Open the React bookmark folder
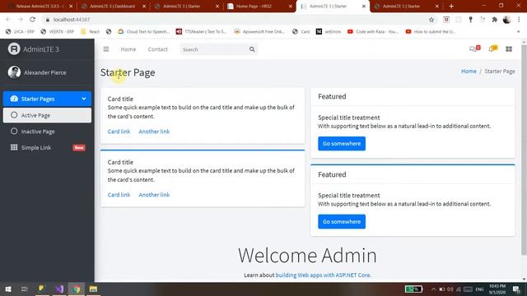Screen dimensions: 527x296 click(90, 31)
